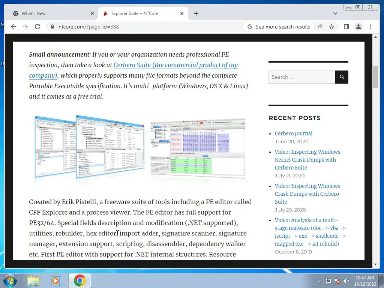Expand the tab search chevron

[x=335, y=13]
